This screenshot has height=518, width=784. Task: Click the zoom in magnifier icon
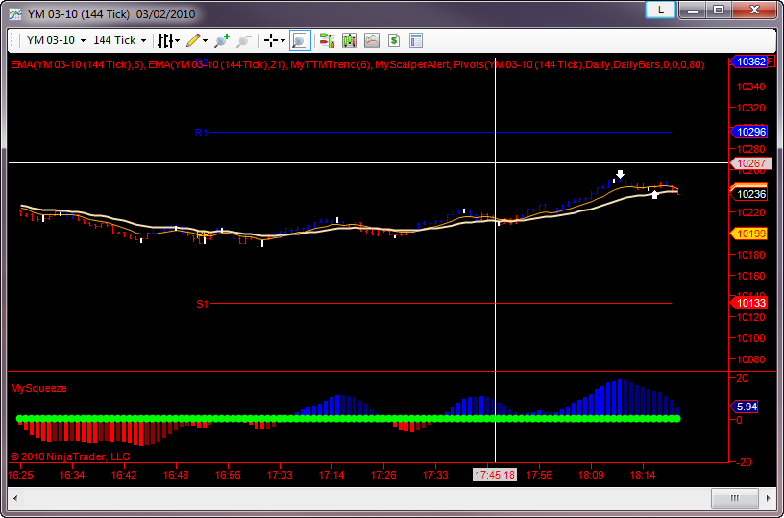tap(222, 40)
